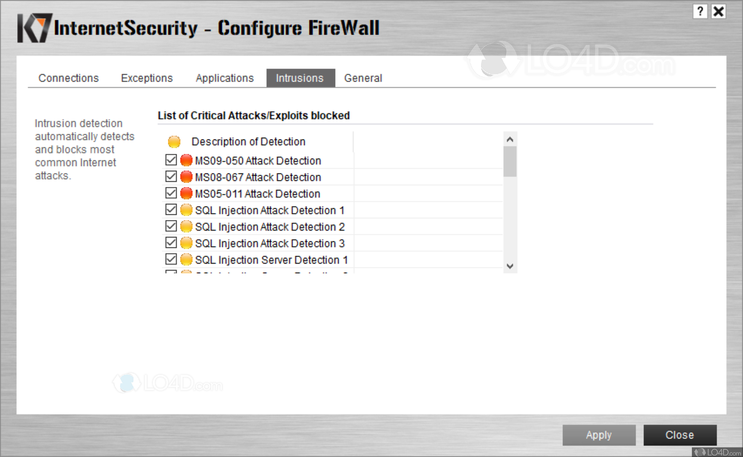Click the List of Critical Attacks/Exploits blocked heading
743x457 pixels.
(x=254, y=115)
